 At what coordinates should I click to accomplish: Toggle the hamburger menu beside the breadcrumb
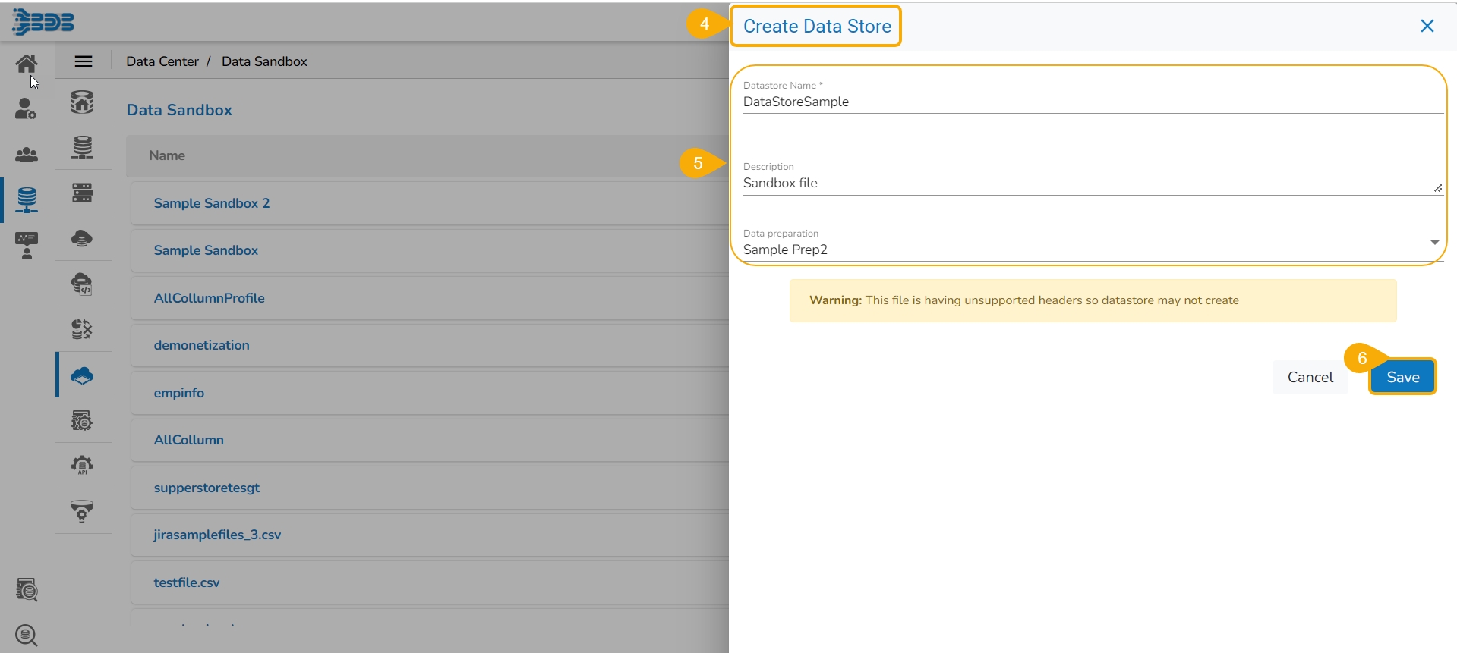(84, 61)
